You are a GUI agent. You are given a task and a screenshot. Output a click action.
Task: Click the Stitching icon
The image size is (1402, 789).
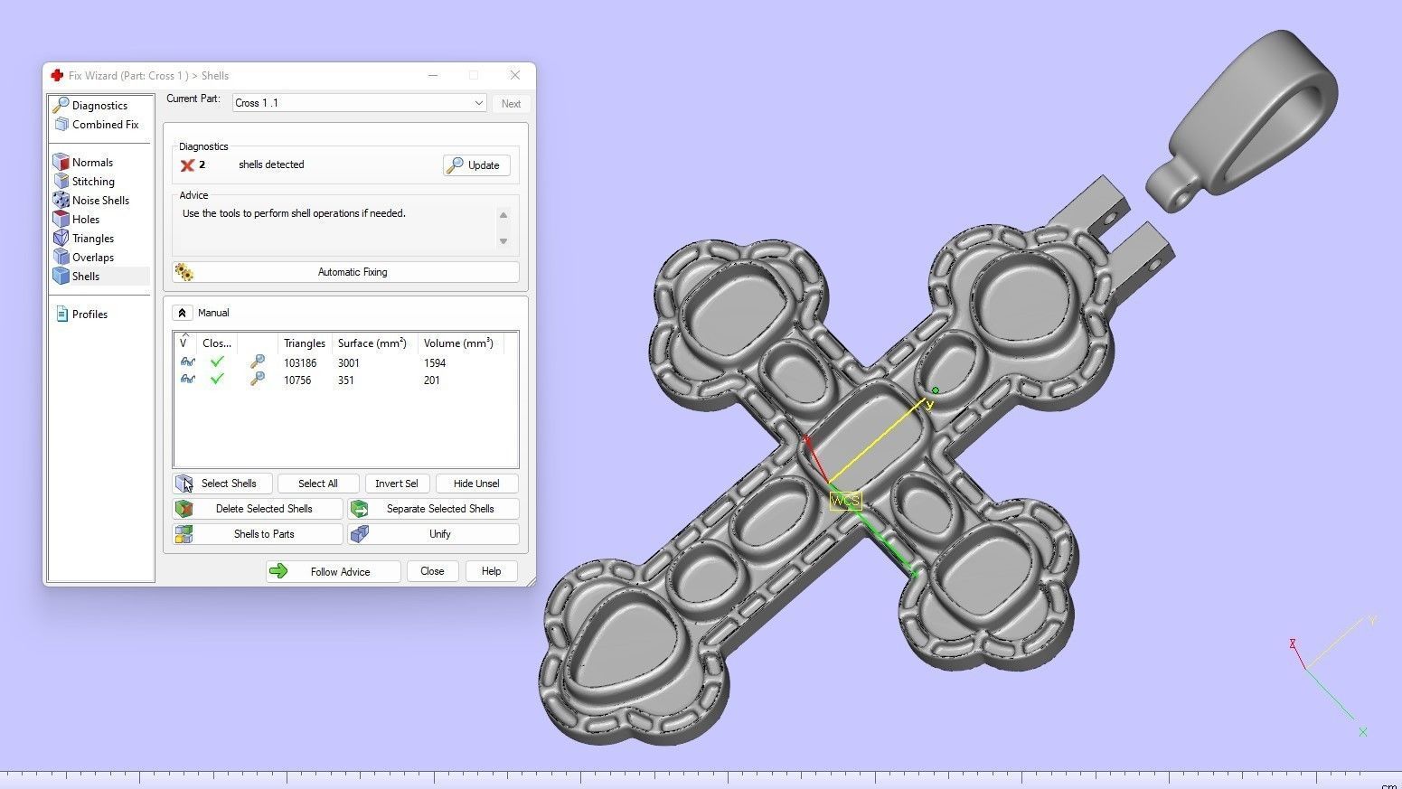point(61,182)
